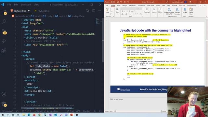Open Source Control view with 107 badge
208x117 pixels.
4,32
